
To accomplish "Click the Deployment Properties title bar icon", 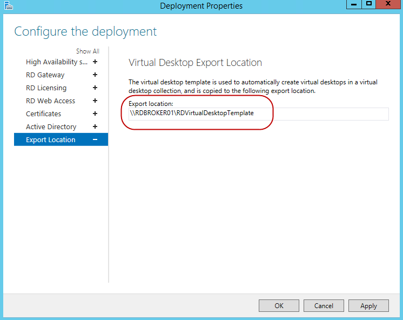I will 8,6.
